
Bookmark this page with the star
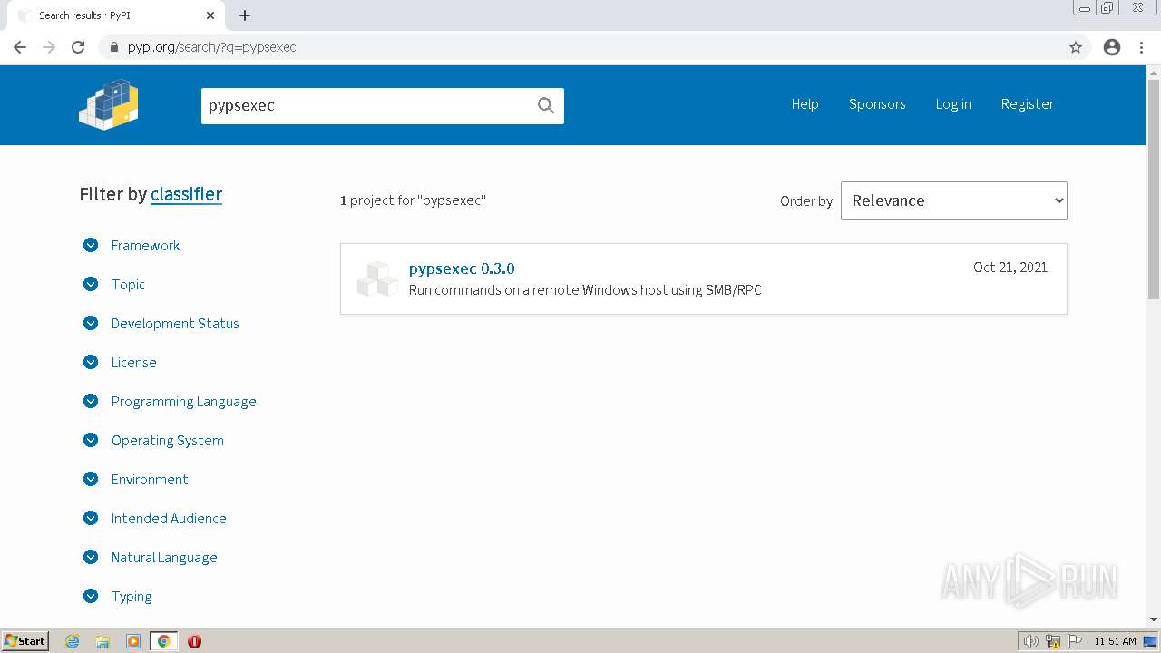(x=1076, y=47)
